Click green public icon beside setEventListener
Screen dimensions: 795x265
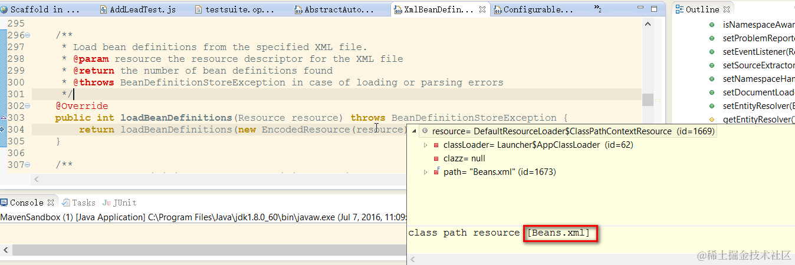(711, 52)
